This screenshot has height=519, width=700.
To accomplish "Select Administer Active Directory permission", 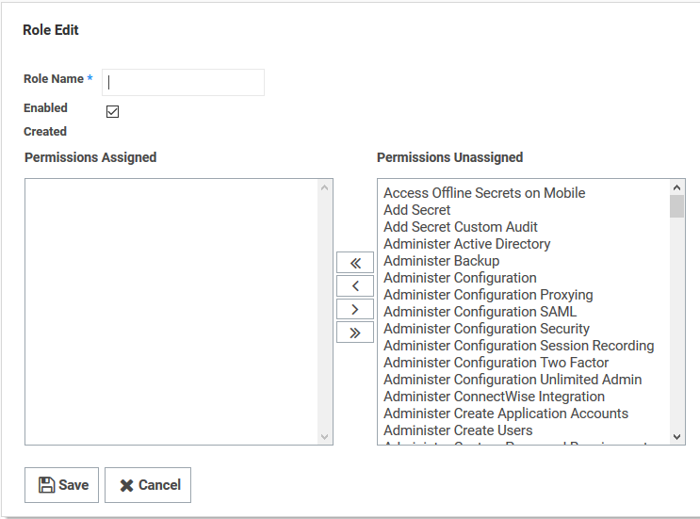I will (x=467, y=244).
